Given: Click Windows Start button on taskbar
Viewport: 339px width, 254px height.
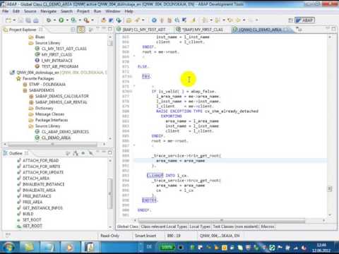Looking at the screenshot, I should [x=8, y=248].
